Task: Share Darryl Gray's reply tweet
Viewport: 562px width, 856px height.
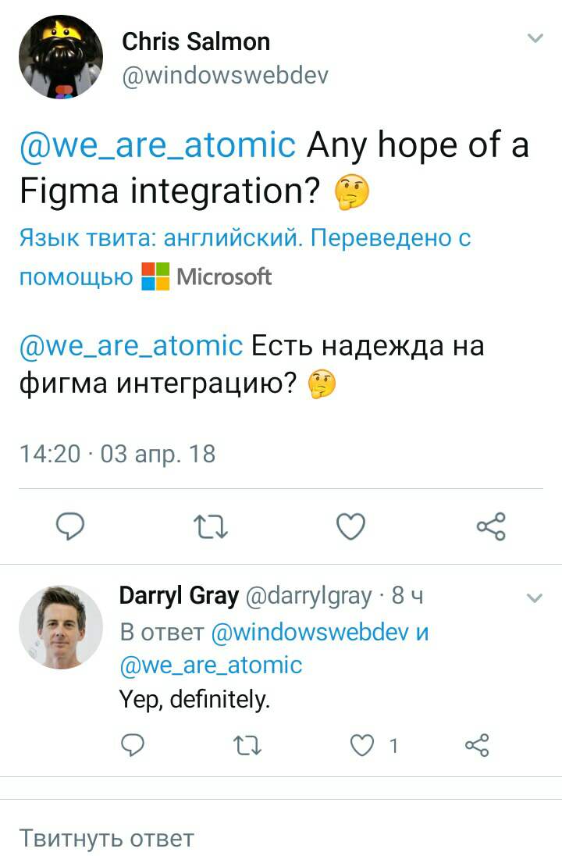Action: pos(477,746)
